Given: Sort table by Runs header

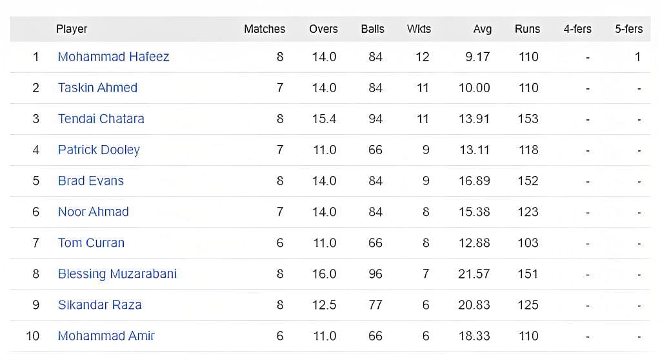Looking at the screenshot, I should [x=527, y=29].
